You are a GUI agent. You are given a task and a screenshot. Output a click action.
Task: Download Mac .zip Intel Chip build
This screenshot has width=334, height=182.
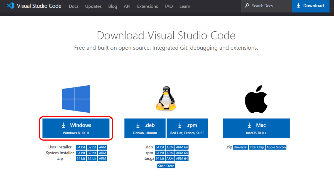[257, 147]
